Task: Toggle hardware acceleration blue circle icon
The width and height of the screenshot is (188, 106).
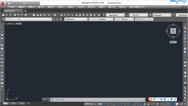Action: pos(172,104)
